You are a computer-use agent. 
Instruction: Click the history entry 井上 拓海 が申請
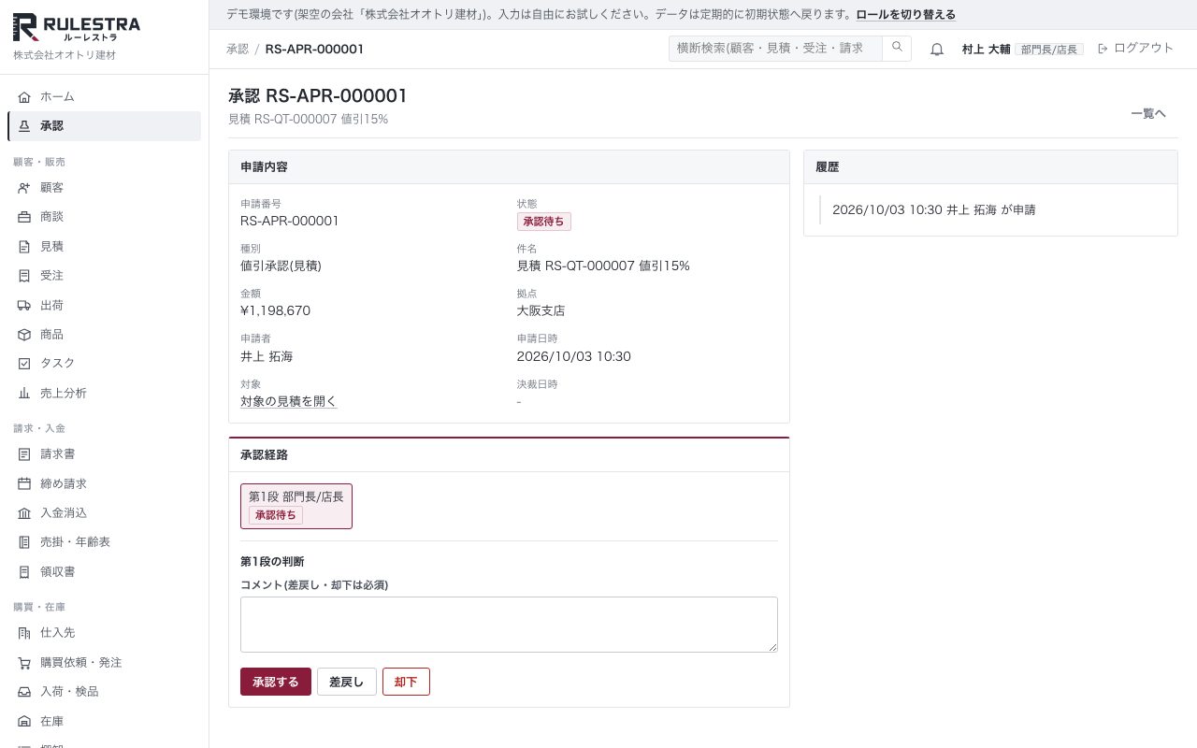(x=934, y=210)
